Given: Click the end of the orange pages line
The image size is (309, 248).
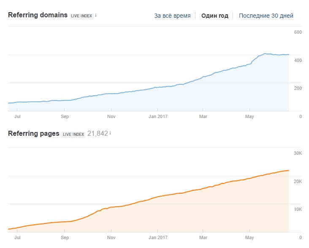Looking at the screenshot, I should point(288,170).
